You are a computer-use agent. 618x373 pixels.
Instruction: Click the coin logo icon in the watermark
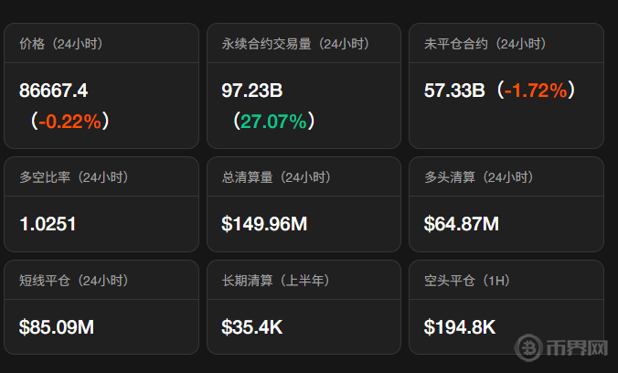coord(530,349)
